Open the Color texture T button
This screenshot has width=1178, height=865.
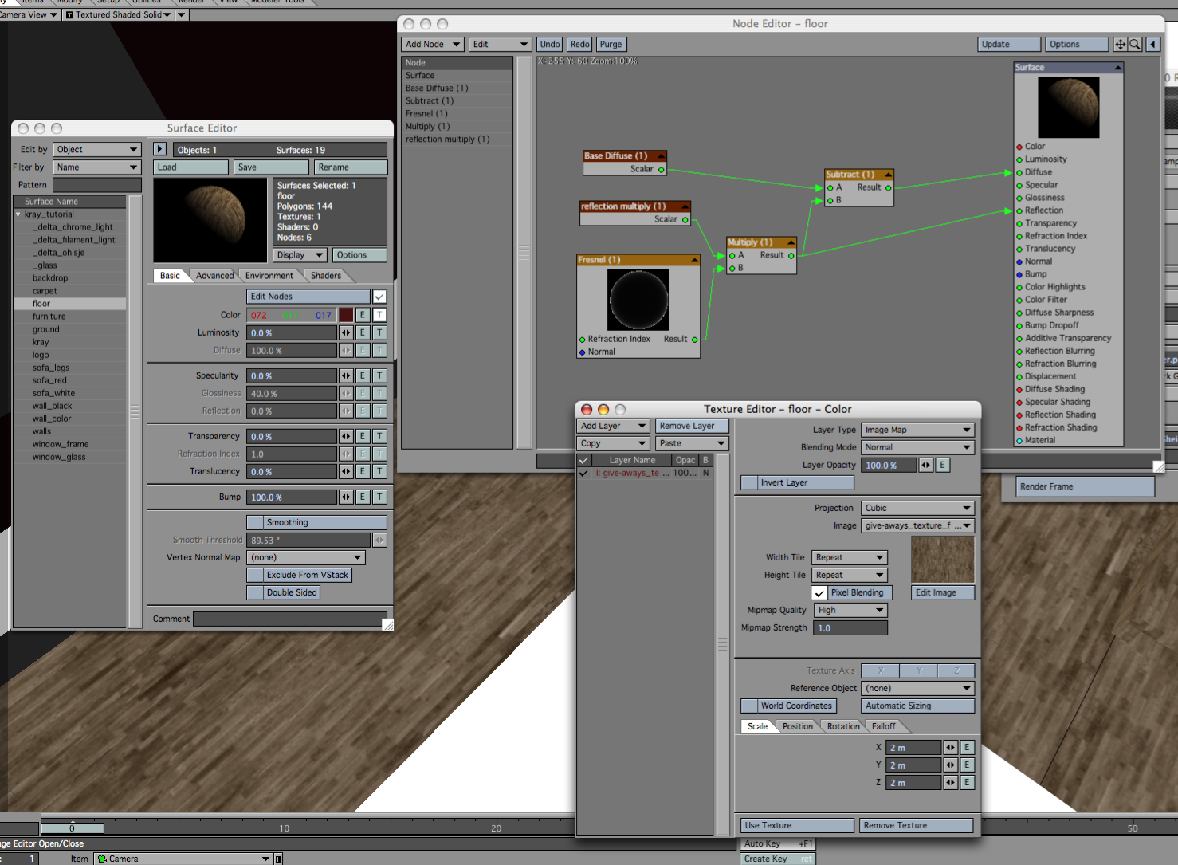tap(379, 315)
